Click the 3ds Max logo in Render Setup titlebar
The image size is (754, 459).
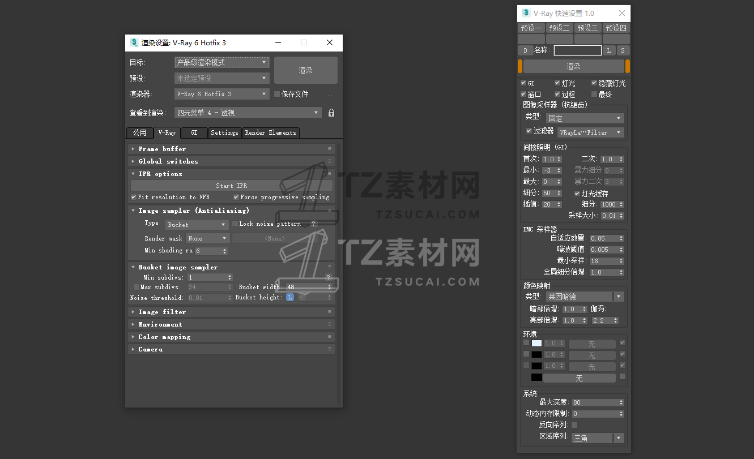(134, 42)
